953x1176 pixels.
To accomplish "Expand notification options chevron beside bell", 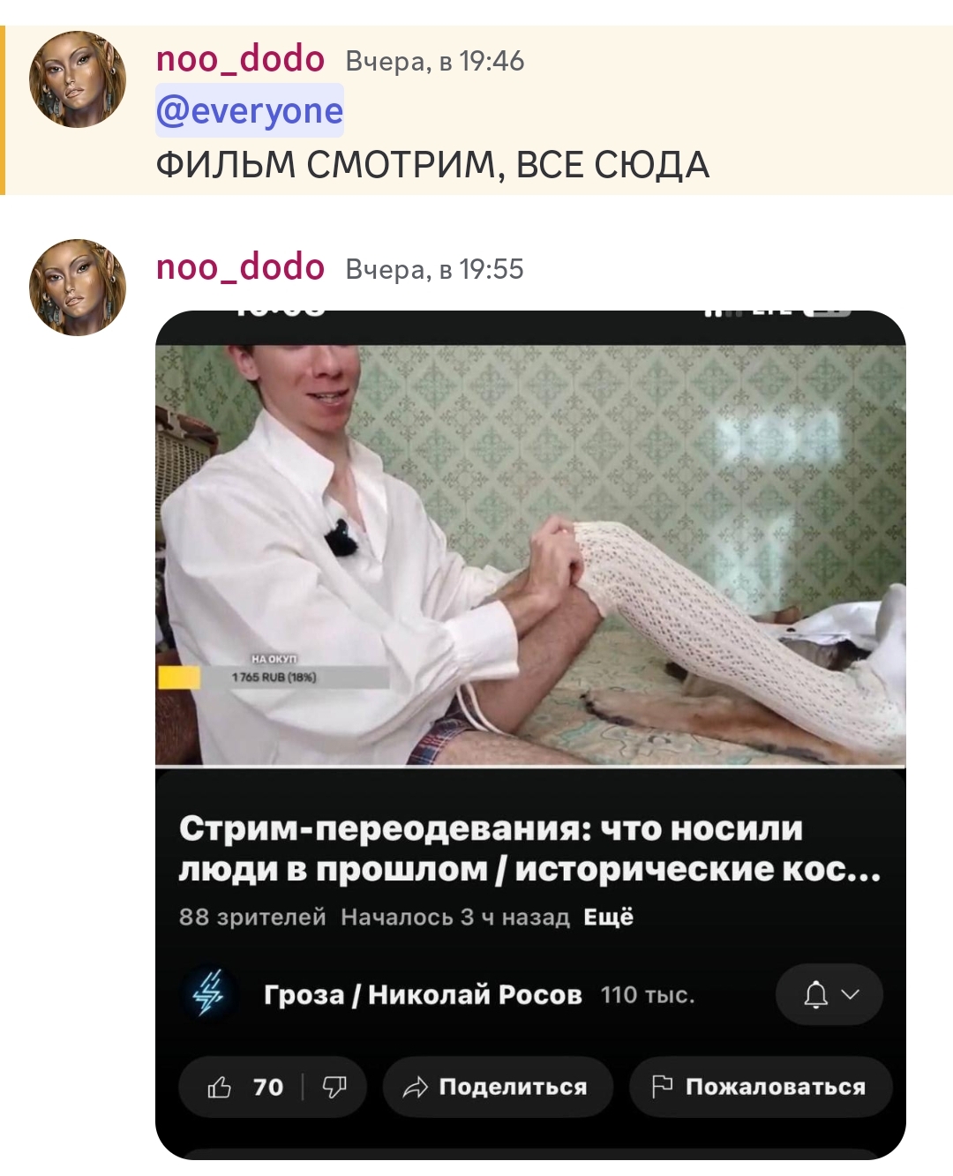I will point(851,994).
